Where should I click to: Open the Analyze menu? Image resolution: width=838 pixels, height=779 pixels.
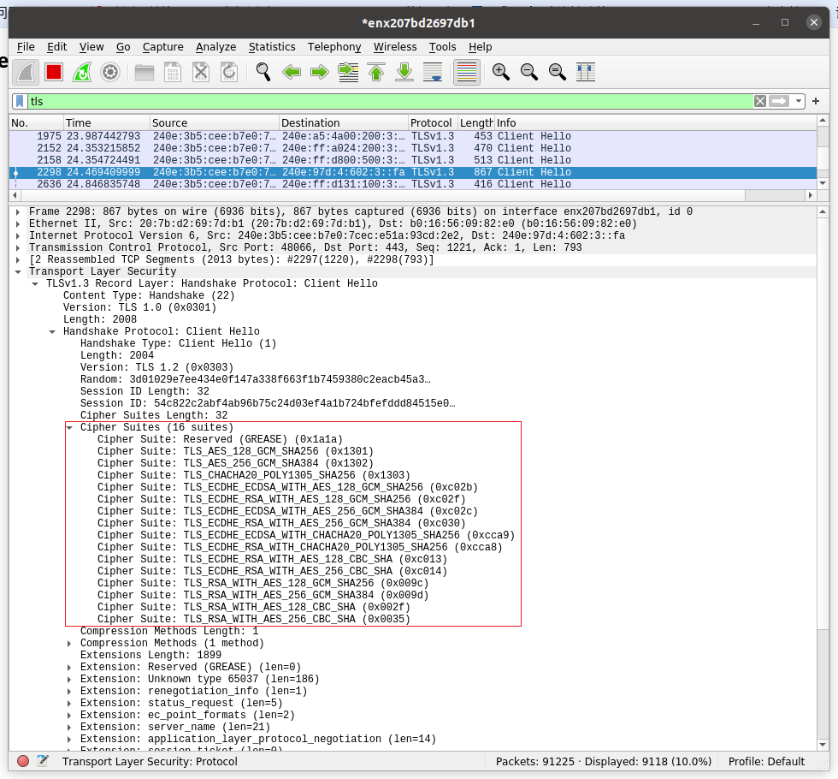215,47
